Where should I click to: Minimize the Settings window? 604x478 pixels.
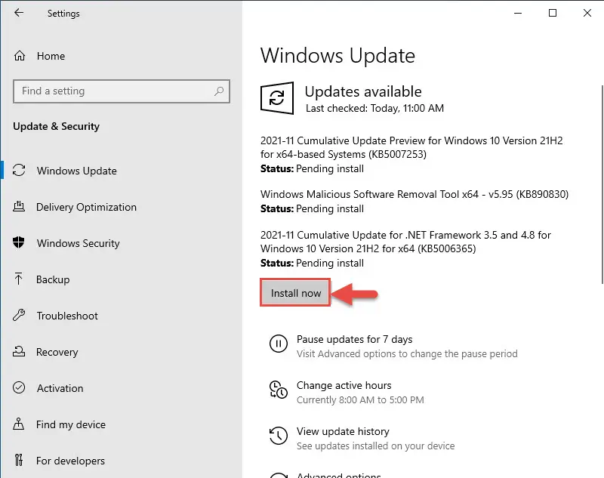tap(518, 13)
